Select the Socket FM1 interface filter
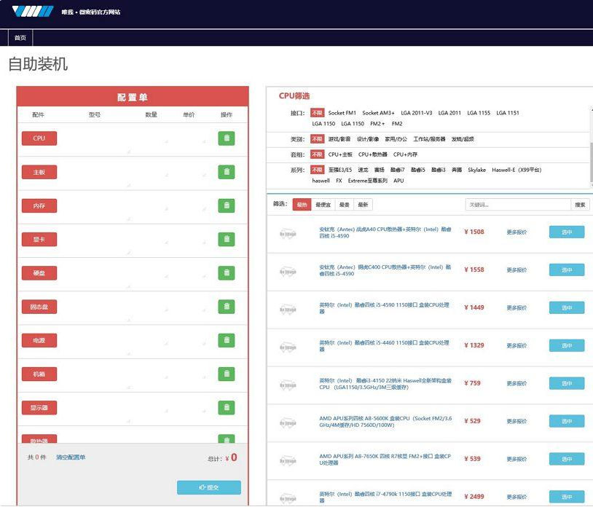Screen dimensions: 593x507 (x=342, y=113)
